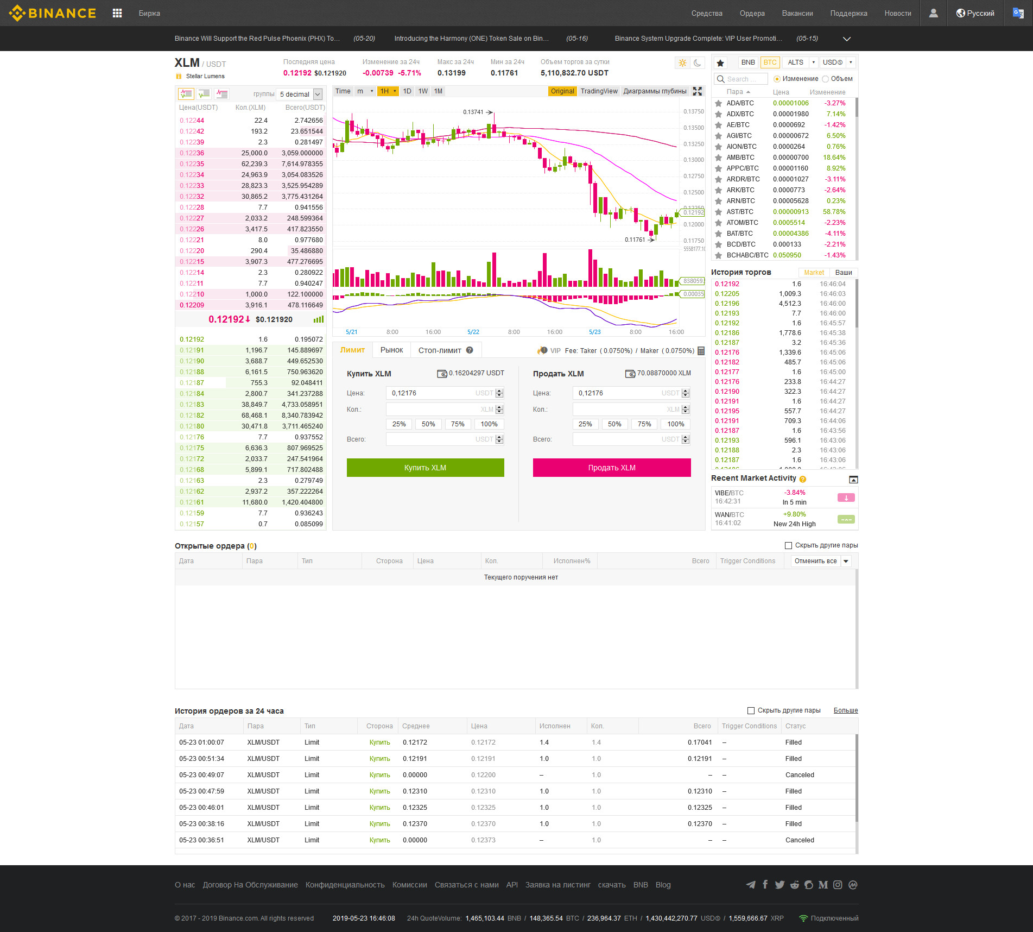Select the BTC market tab

tap(770, 62)
